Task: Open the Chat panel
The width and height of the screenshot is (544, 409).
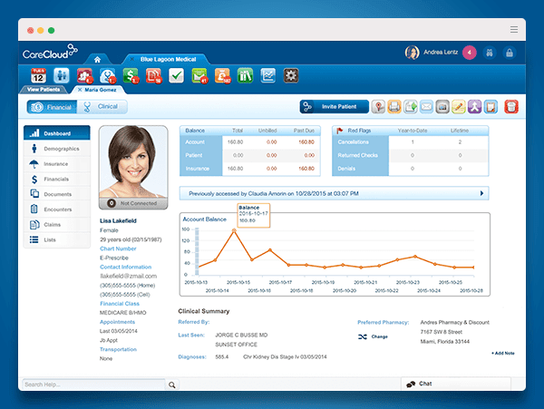Action: [455, 384]
